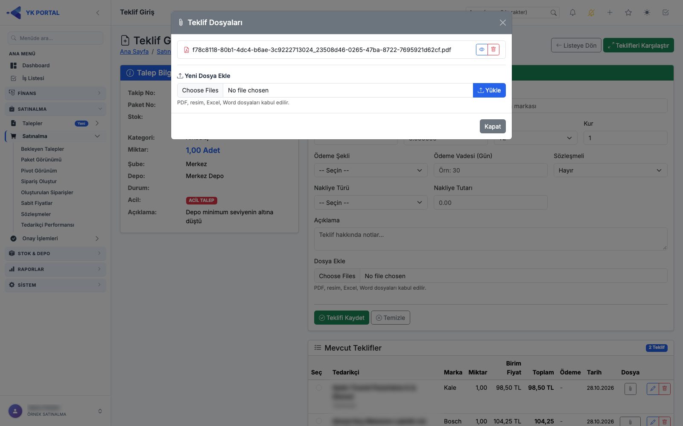Expand the FİNANS section
This screenshot has height=426, width=683.
[55, 93]
